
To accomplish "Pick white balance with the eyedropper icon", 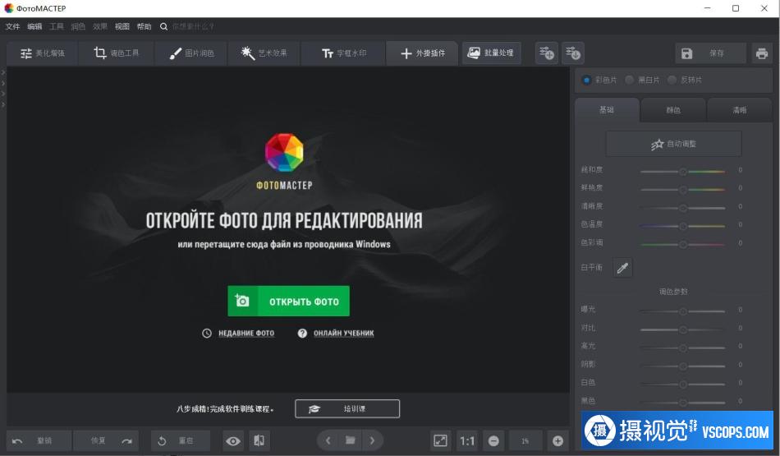I will tap(622, 268).
